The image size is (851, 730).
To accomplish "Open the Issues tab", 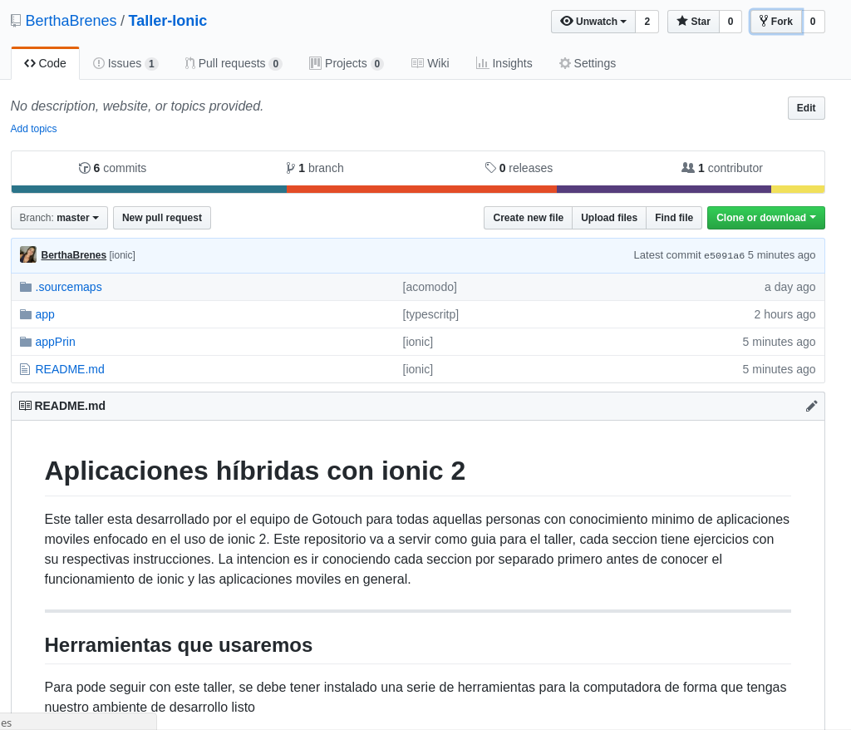I will 125,63.
